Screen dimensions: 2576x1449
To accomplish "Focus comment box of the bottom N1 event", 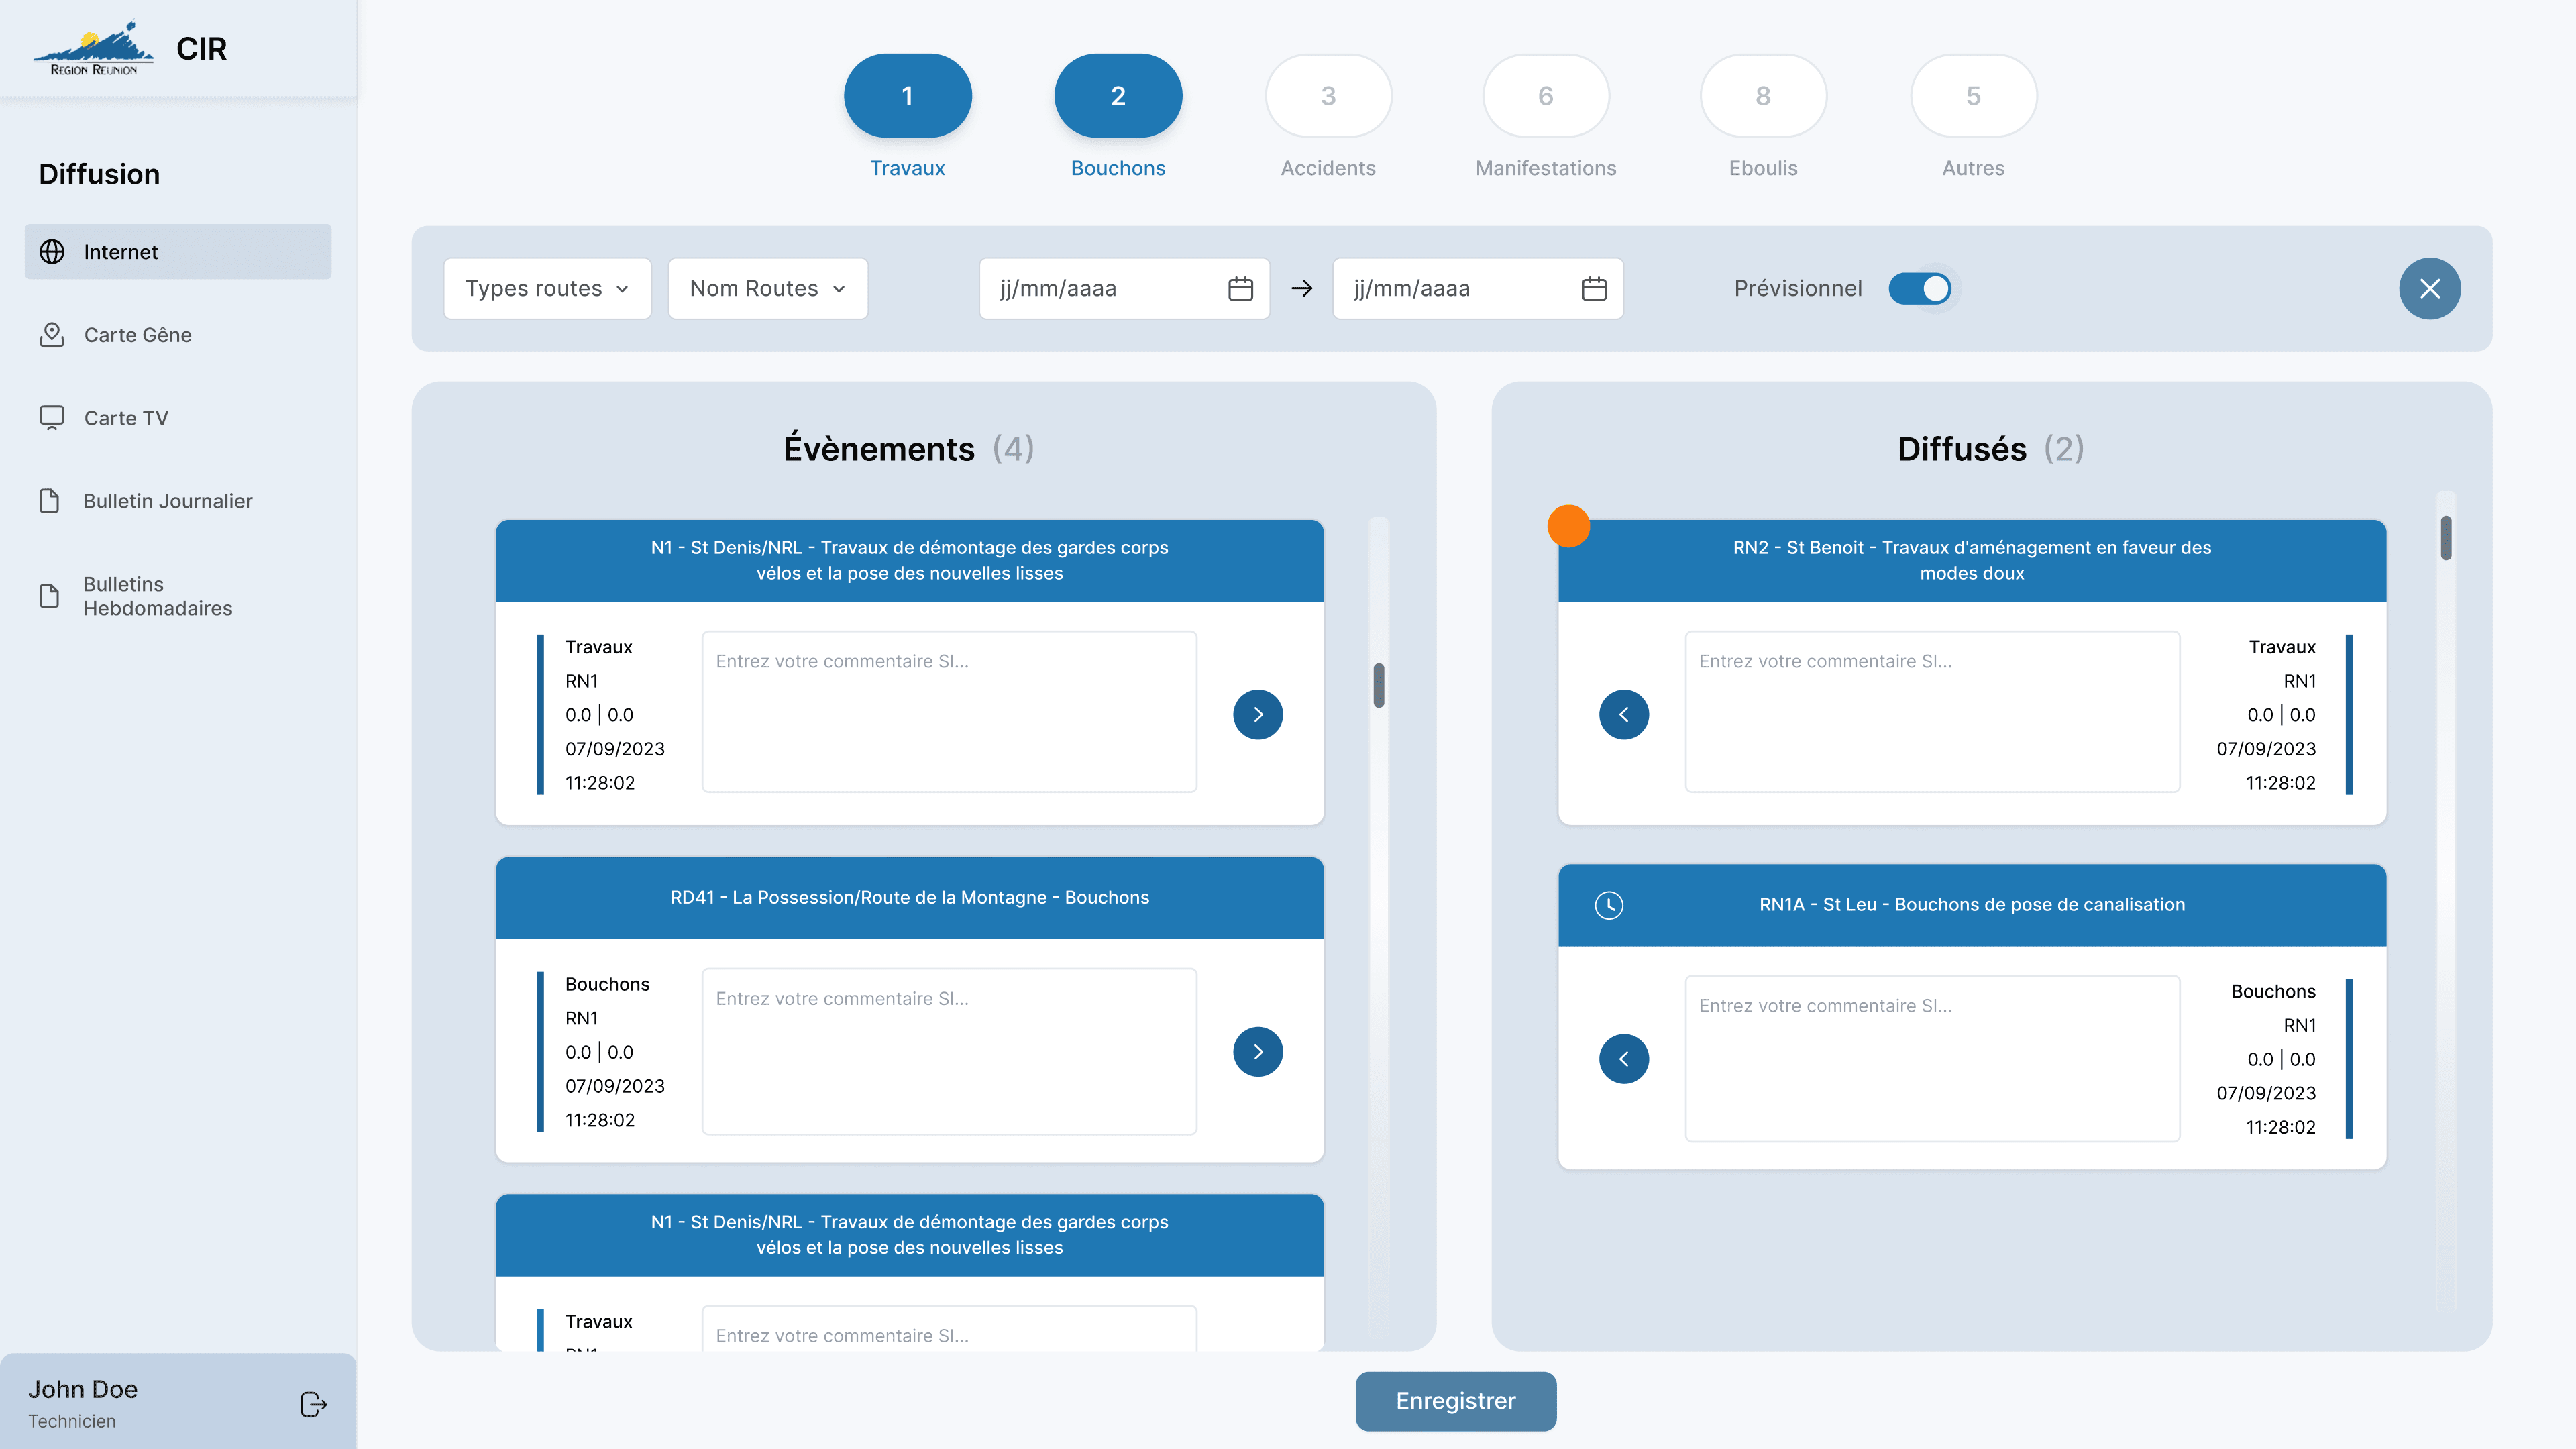I will pos(949,1329).
